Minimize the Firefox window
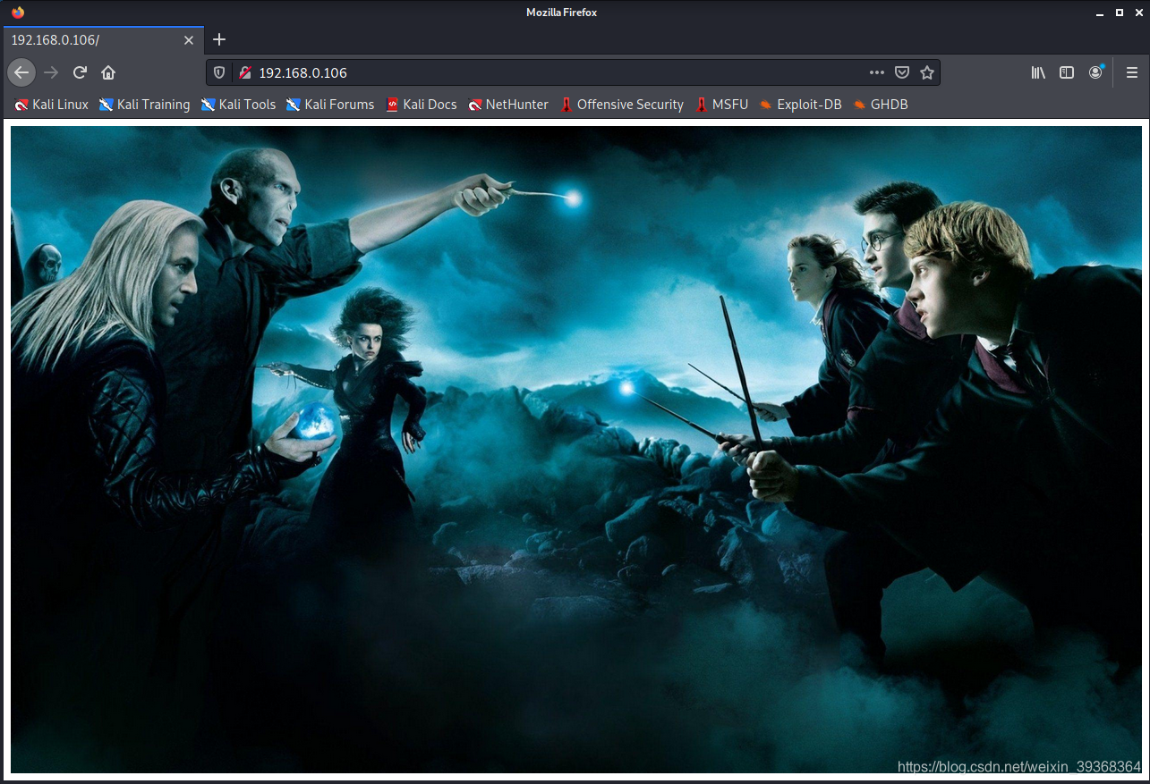The height and width of the screenshot is (784, 1150). coord(1101,13)
